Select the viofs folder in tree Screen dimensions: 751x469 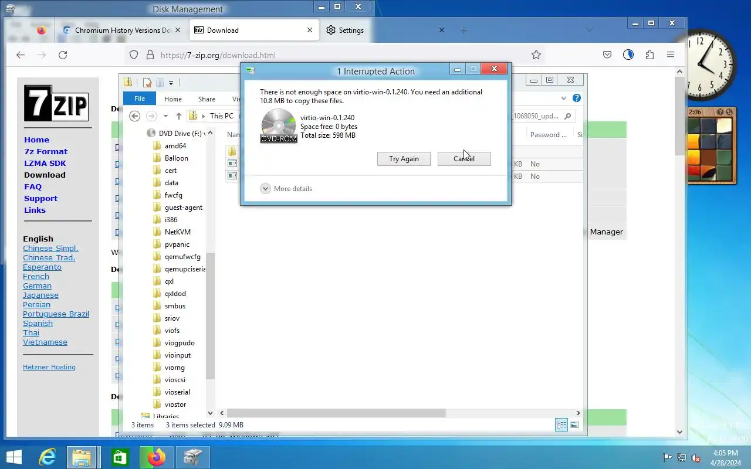[x=172, y=331]
